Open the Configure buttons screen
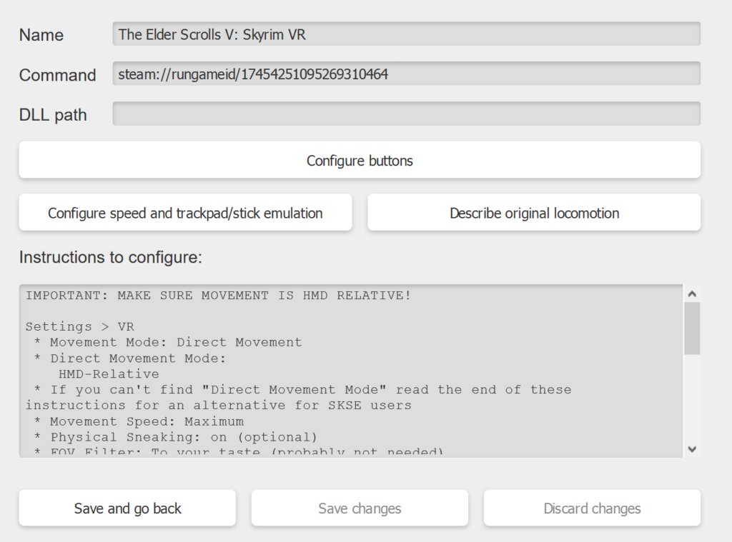Viewport: 732px width, 542px height. click(360, 160)
